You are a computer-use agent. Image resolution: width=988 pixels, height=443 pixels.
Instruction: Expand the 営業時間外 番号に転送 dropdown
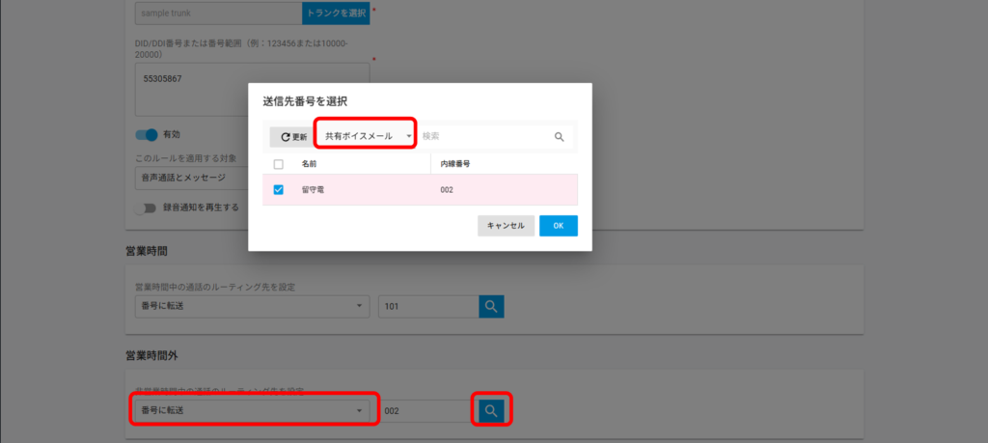pyautogui.click(x=252, y=411)
